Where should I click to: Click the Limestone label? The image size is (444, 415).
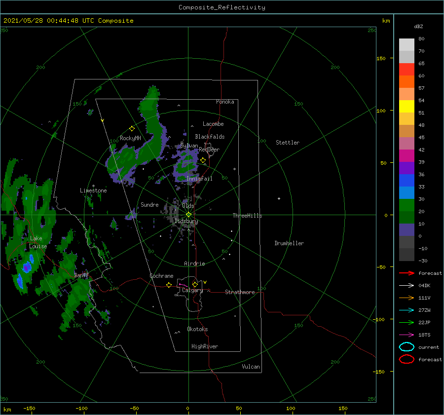pyautogui.click(x=93, y=190)
